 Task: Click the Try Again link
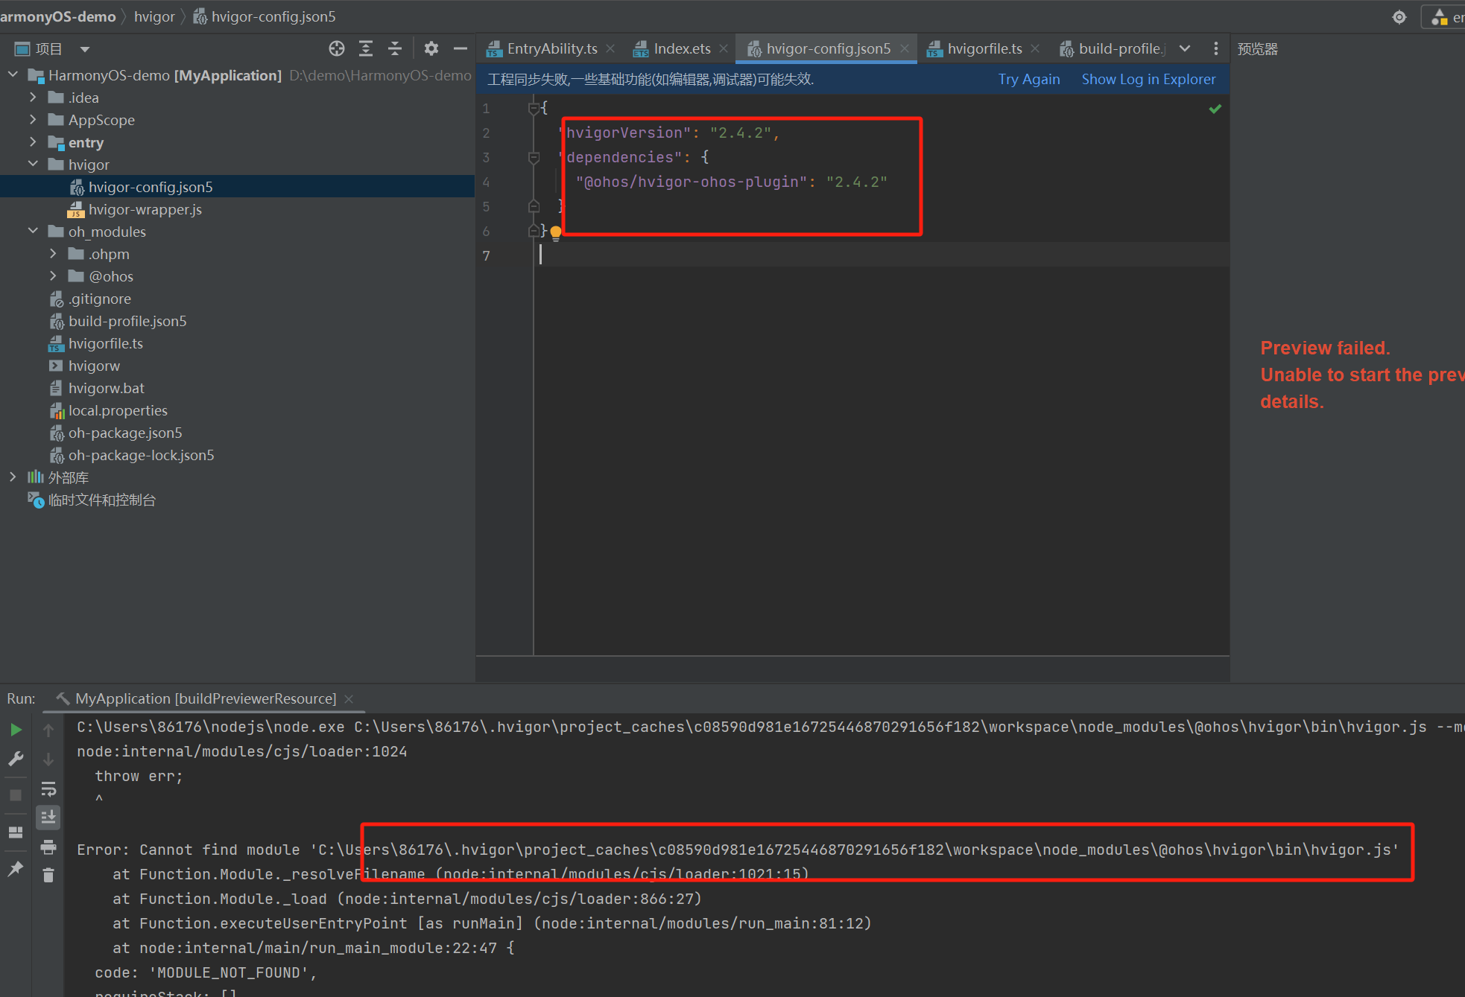1029,79
